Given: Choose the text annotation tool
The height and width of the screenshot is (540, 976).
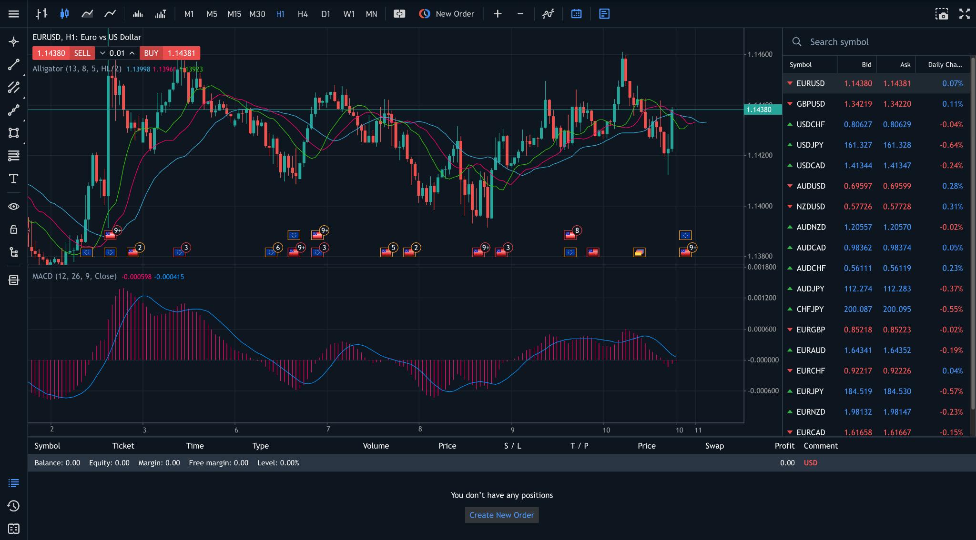Looking at the screenshot, I should tap(14, 179).
